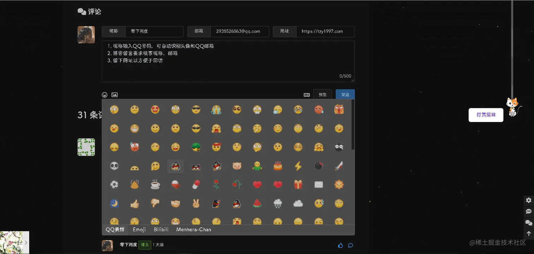This screenshot has height=254, width=534.
Task: Select the thumbs down emoji
Action: 155,204
